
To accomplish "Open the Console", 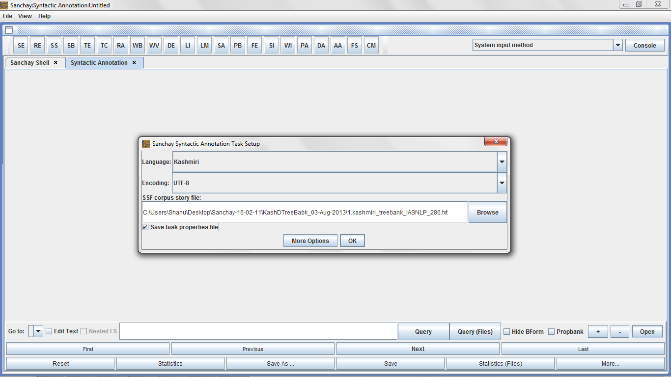I will tap(645, 45).
